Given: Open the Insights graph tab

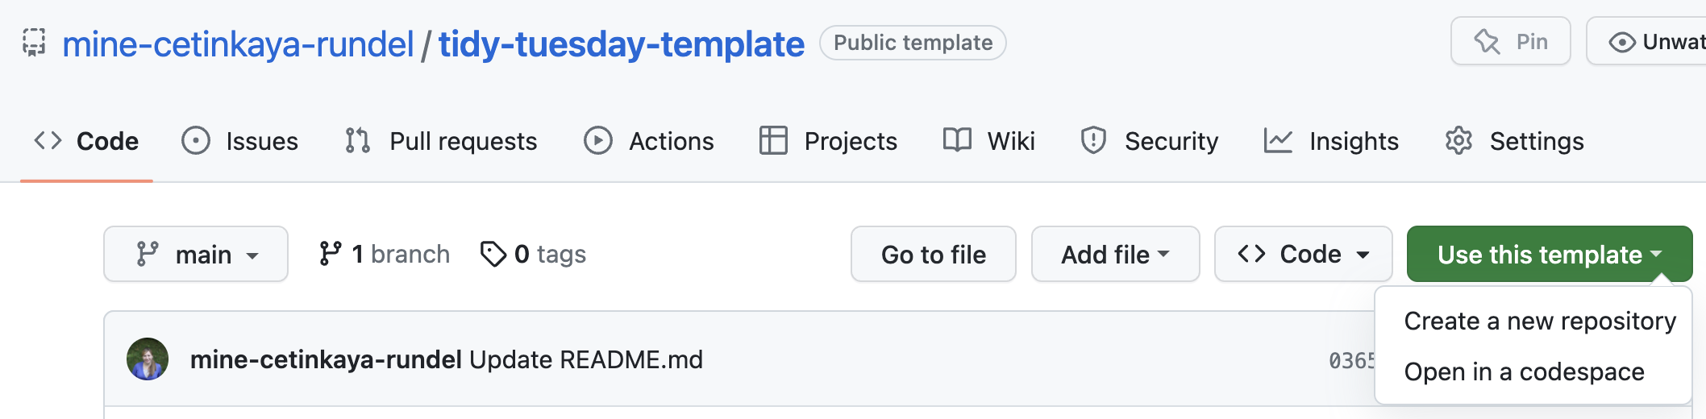Looking at the screenshot, I should pyautogui.click(x=1331, y=141).
